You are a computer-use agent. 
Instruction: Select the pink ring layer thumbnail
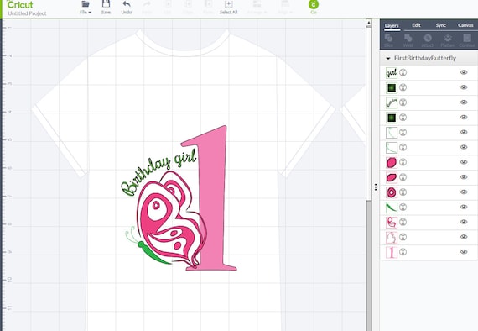(x=392, y=192)
